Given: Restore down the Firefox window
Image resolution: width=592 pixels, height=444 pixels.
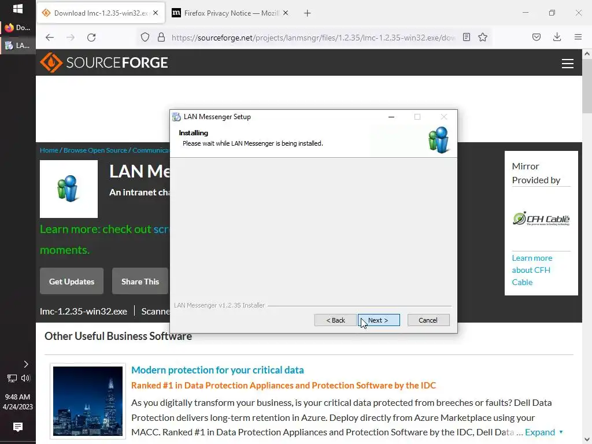Looking at the screenshot, I should (x=552, y=13).
